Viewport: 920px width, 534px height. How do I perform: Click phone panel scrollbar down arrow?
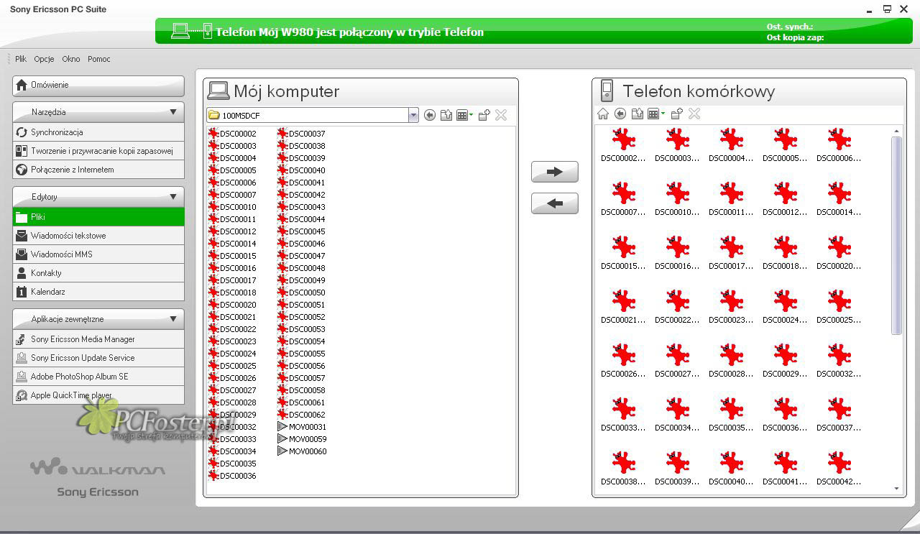pyautogui.click(x=896, y=489)
